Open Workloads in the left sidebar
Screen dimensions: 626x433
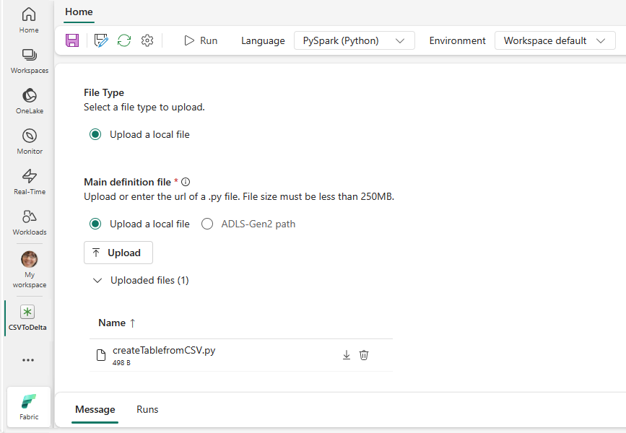point(30,222)
